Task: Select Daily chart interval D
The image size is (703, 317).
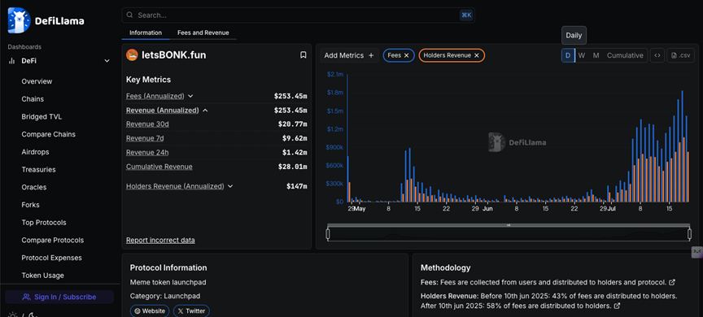Action: pos(568,55)
